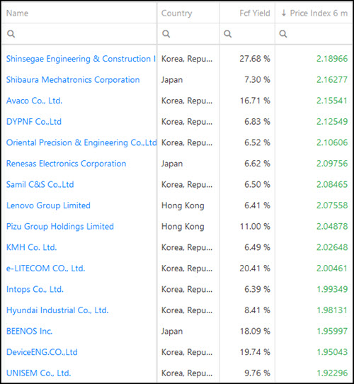Select the 1.98131 price index value

pyautogui.click(x=332, y=310)
